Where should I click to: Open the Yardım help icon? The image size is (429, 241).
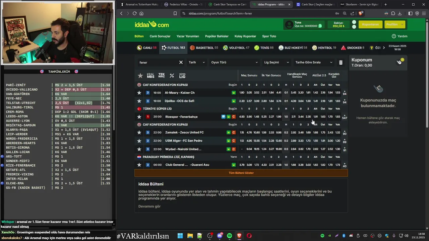[394, 36]
